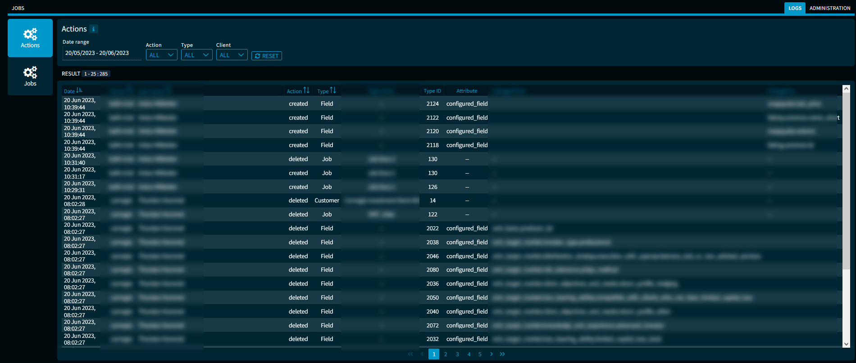Click the info icon next to Actions
The height and width of the screenshot is (363, 856).
pos(93,29)
